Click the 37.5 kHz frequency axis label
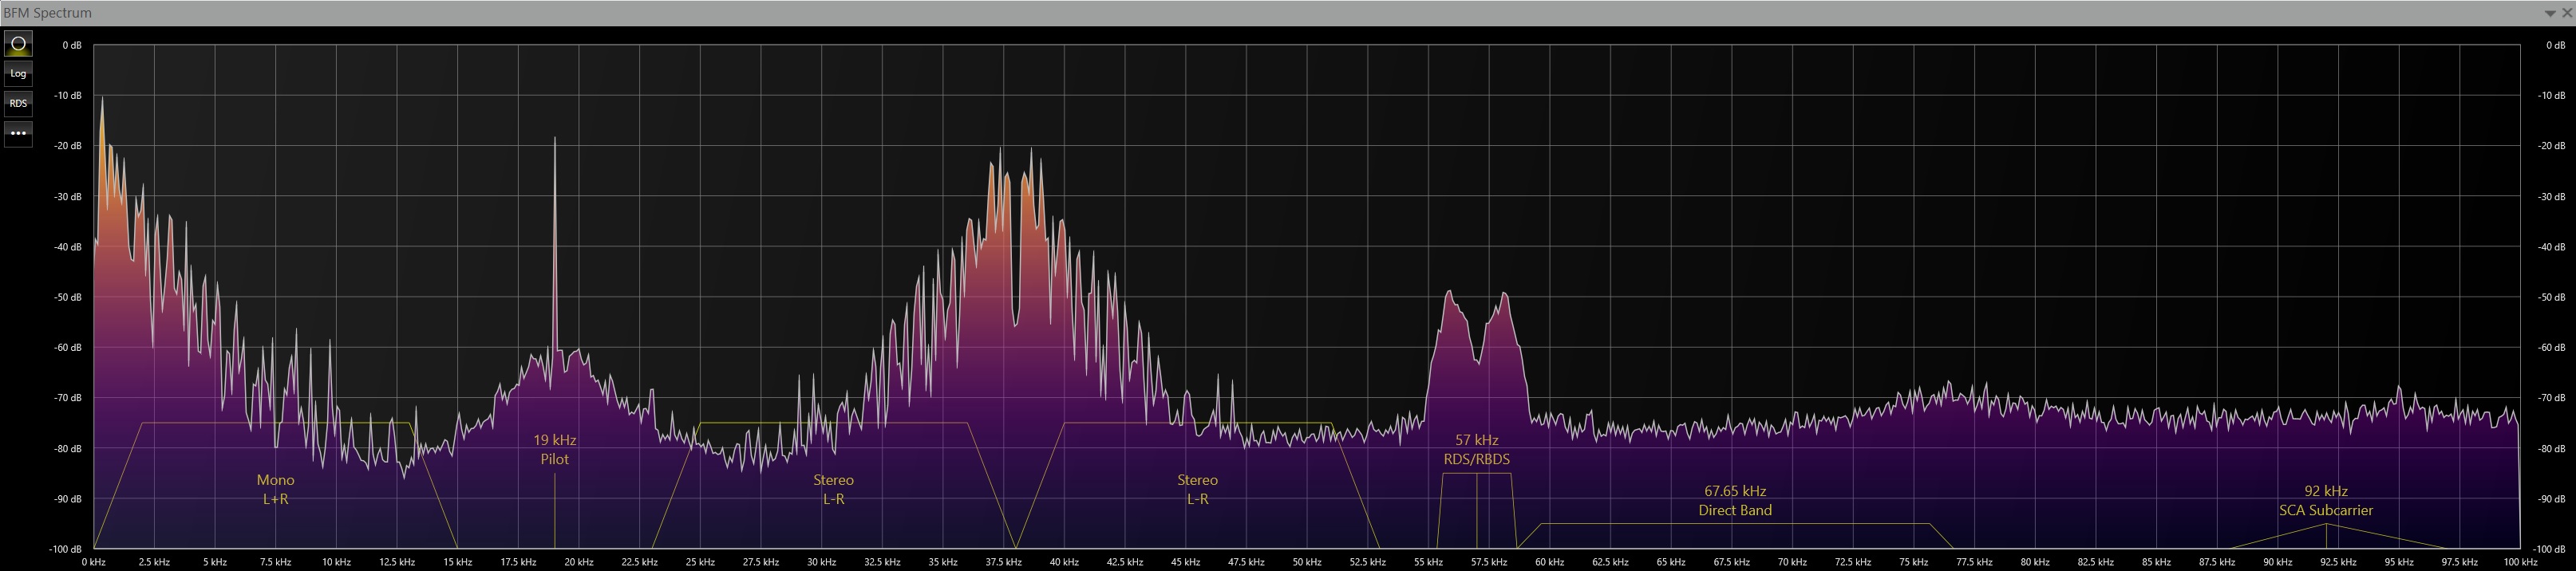The image size is (2576, 571). click(x=1003, y=562)
